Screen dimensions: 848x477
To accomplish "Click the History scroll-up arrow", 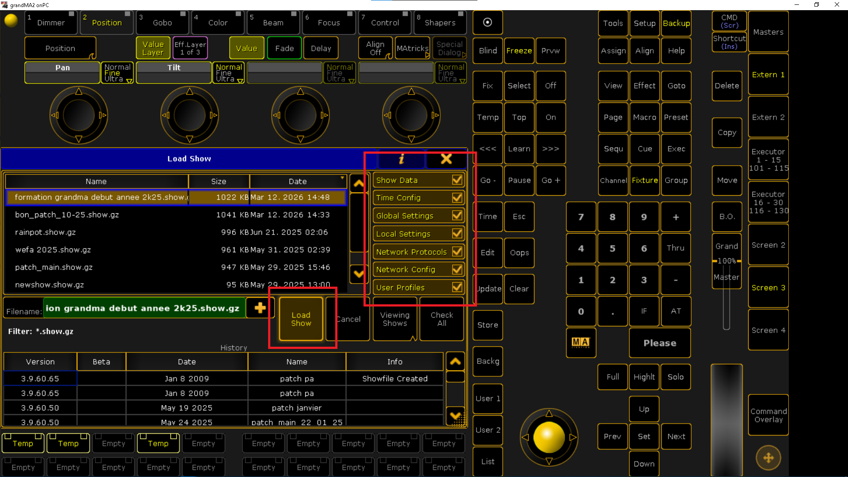I will [455, 361].
